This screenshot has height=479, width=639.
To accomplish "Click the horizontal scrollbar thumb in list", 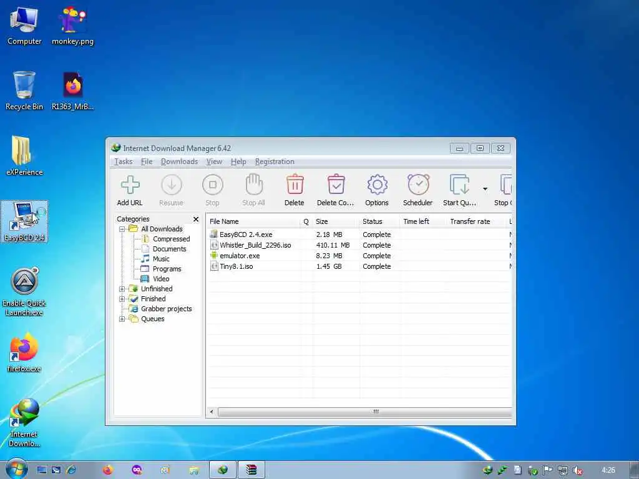I will tap(364, 412).
